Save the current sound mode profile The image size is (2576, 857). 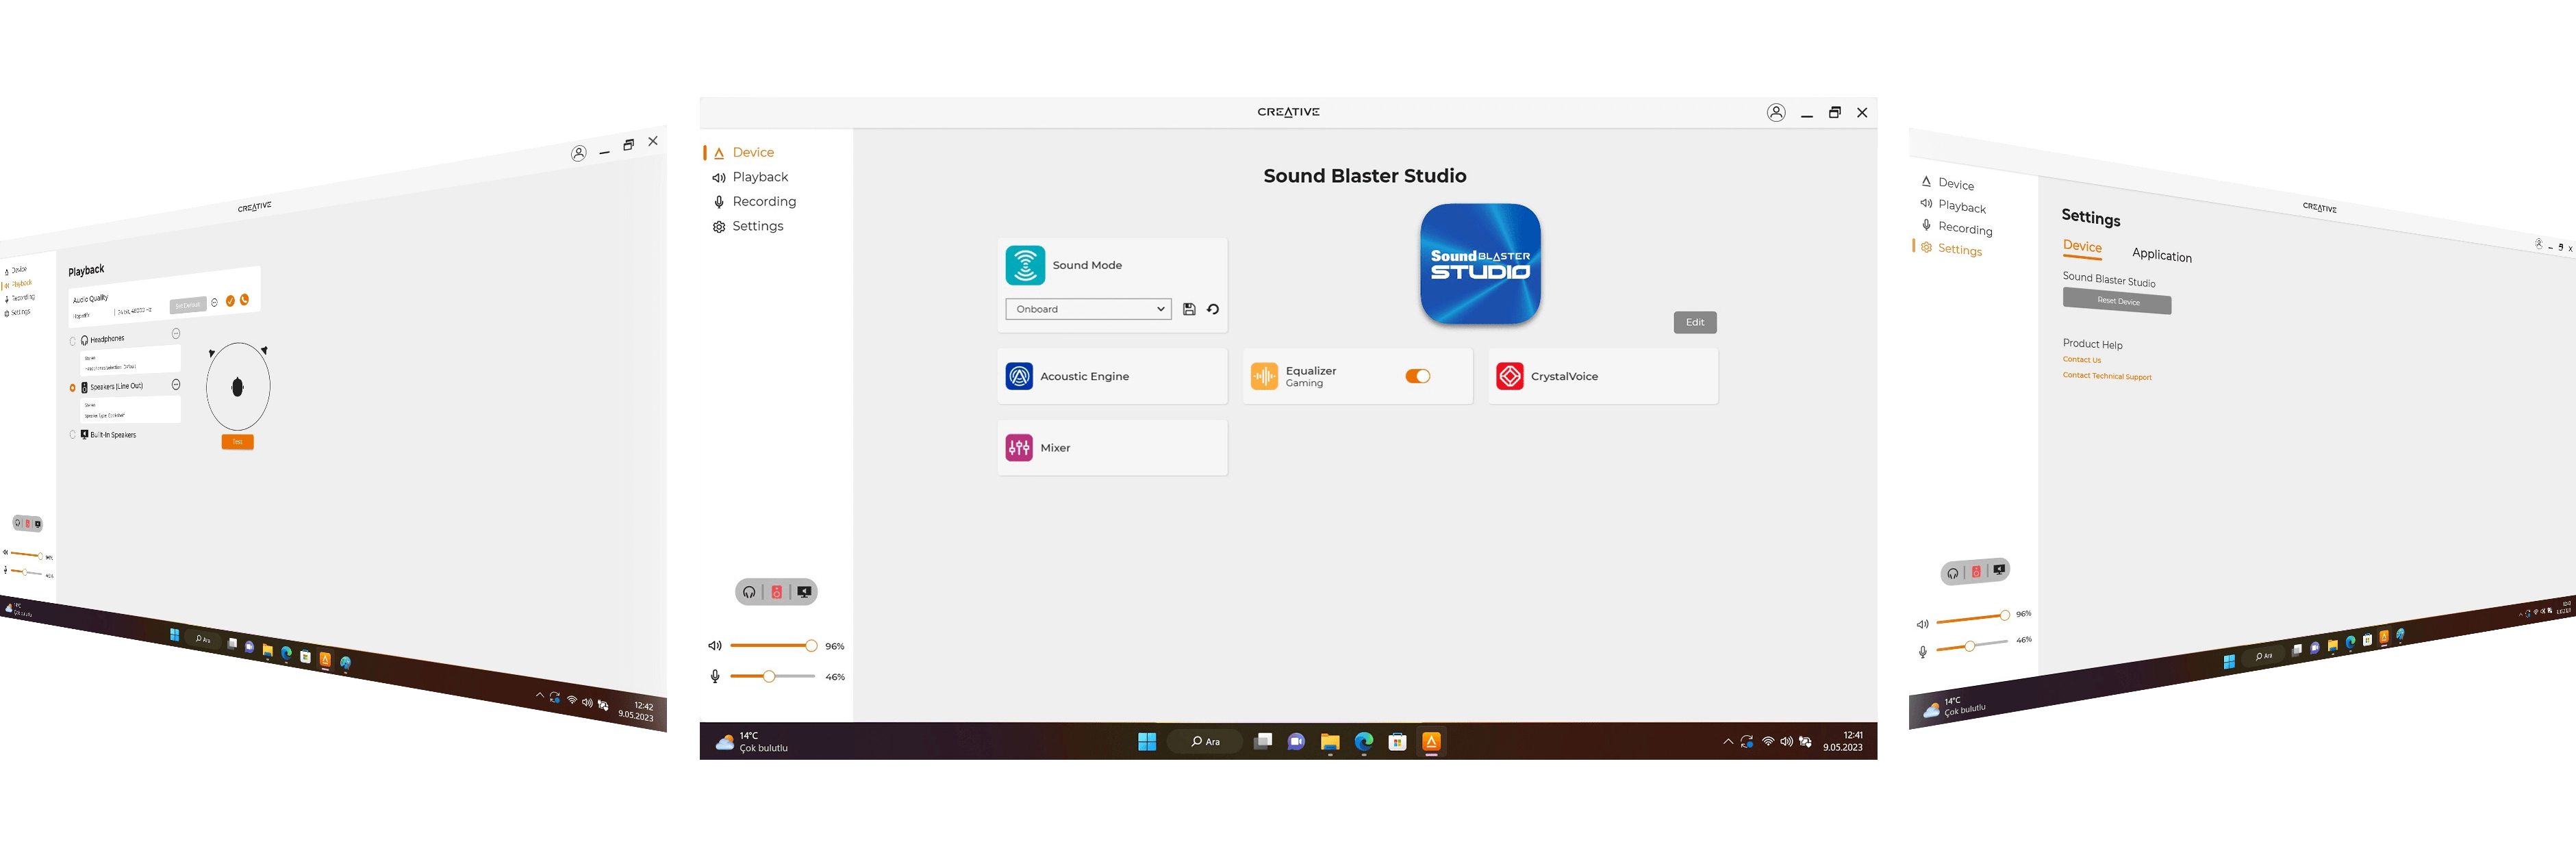pyautogui.click(x=1189, y=309)
